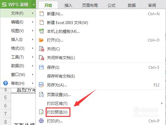Screen dimensions: 166x125
Task: Click the open folder icon beside 打开(O)
Action: click(x=41, y=40)
